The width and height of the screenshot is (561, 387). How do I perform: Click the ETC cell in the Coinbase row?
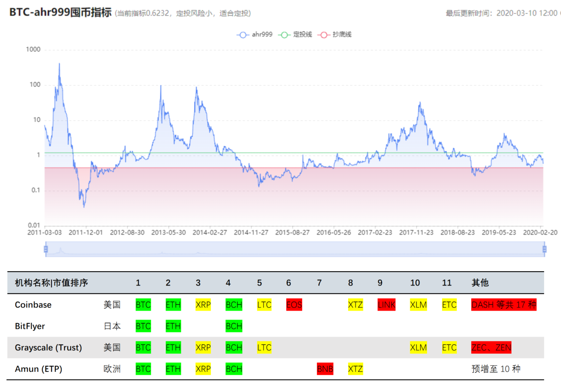[449, 305]
